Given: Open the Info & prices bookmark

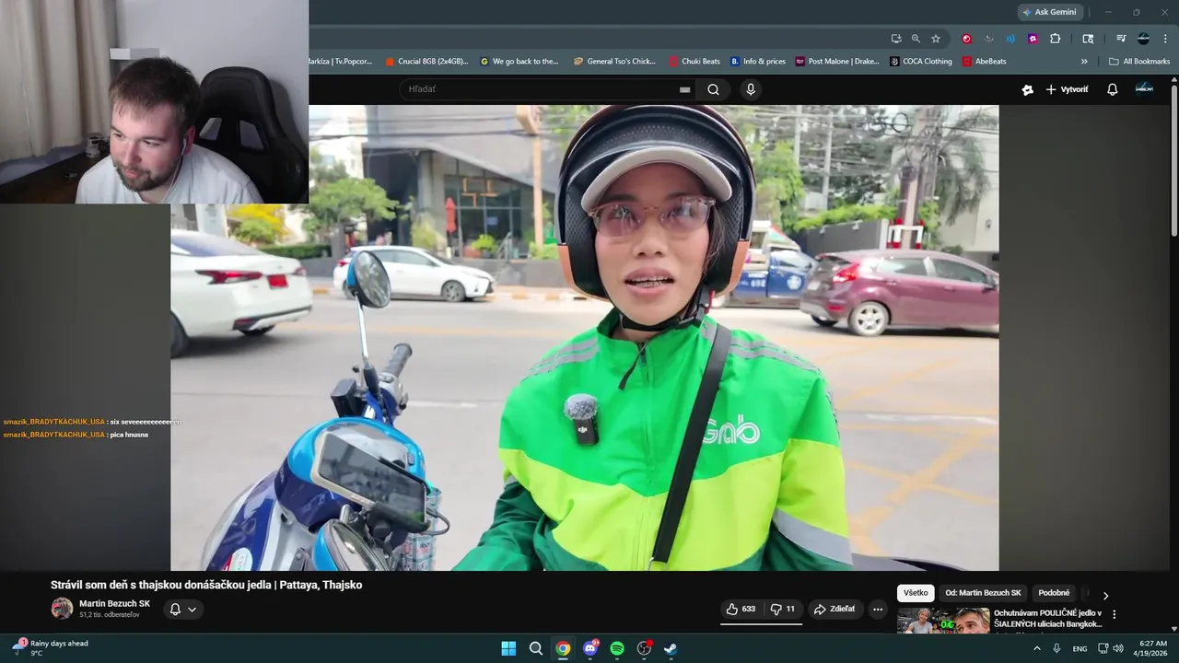Looking at the screenshot, I should [758, 62].
